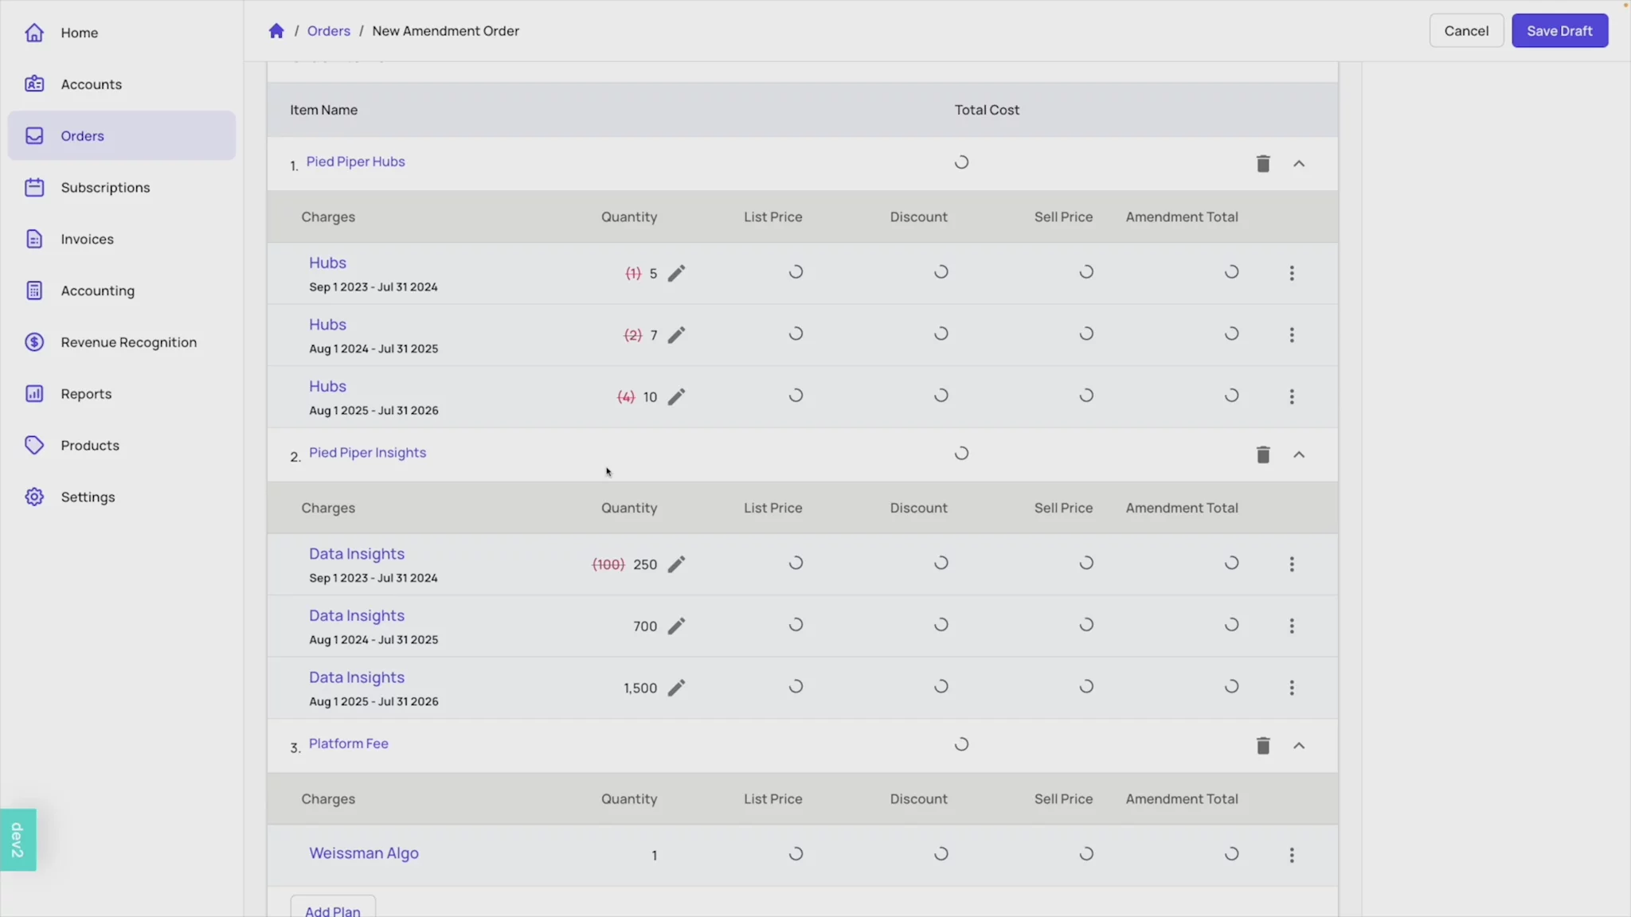Delete the Pied Piper Hubs plan
Image resolution: width=1631 pixels, height=917 pixels.
tap(1263, 164)
